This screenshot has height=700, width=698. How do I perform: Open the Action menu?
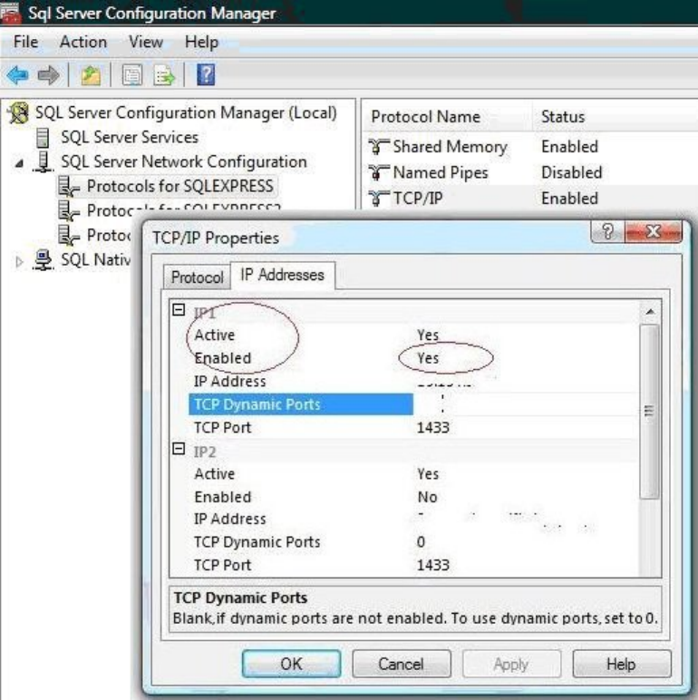[83, 42]
